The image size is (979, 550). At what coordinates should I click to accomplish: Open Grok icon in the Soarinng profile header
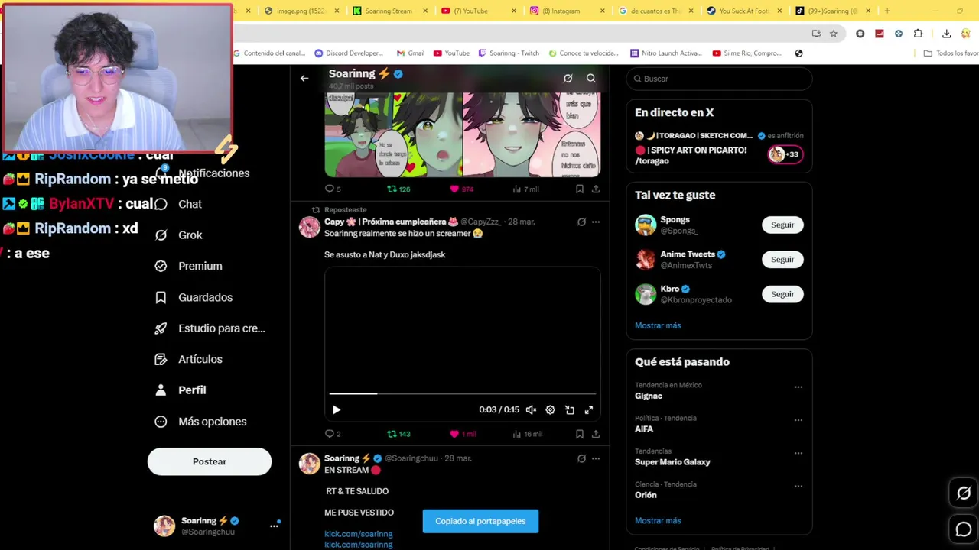[x=568, y=78]
